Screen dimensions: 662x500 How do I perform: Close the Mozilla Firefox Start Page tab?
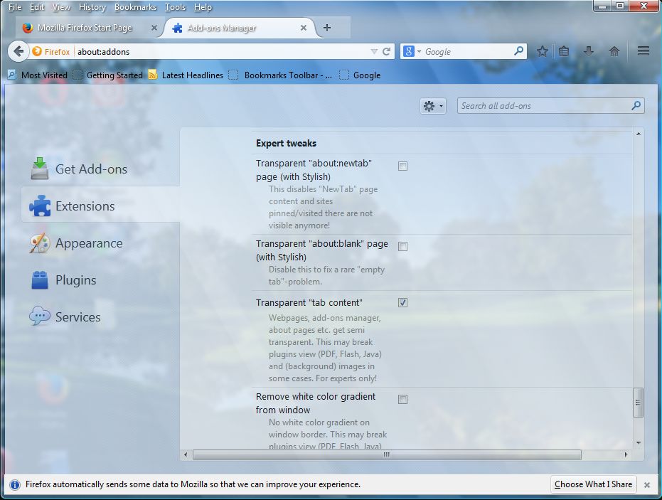point(154,28)
